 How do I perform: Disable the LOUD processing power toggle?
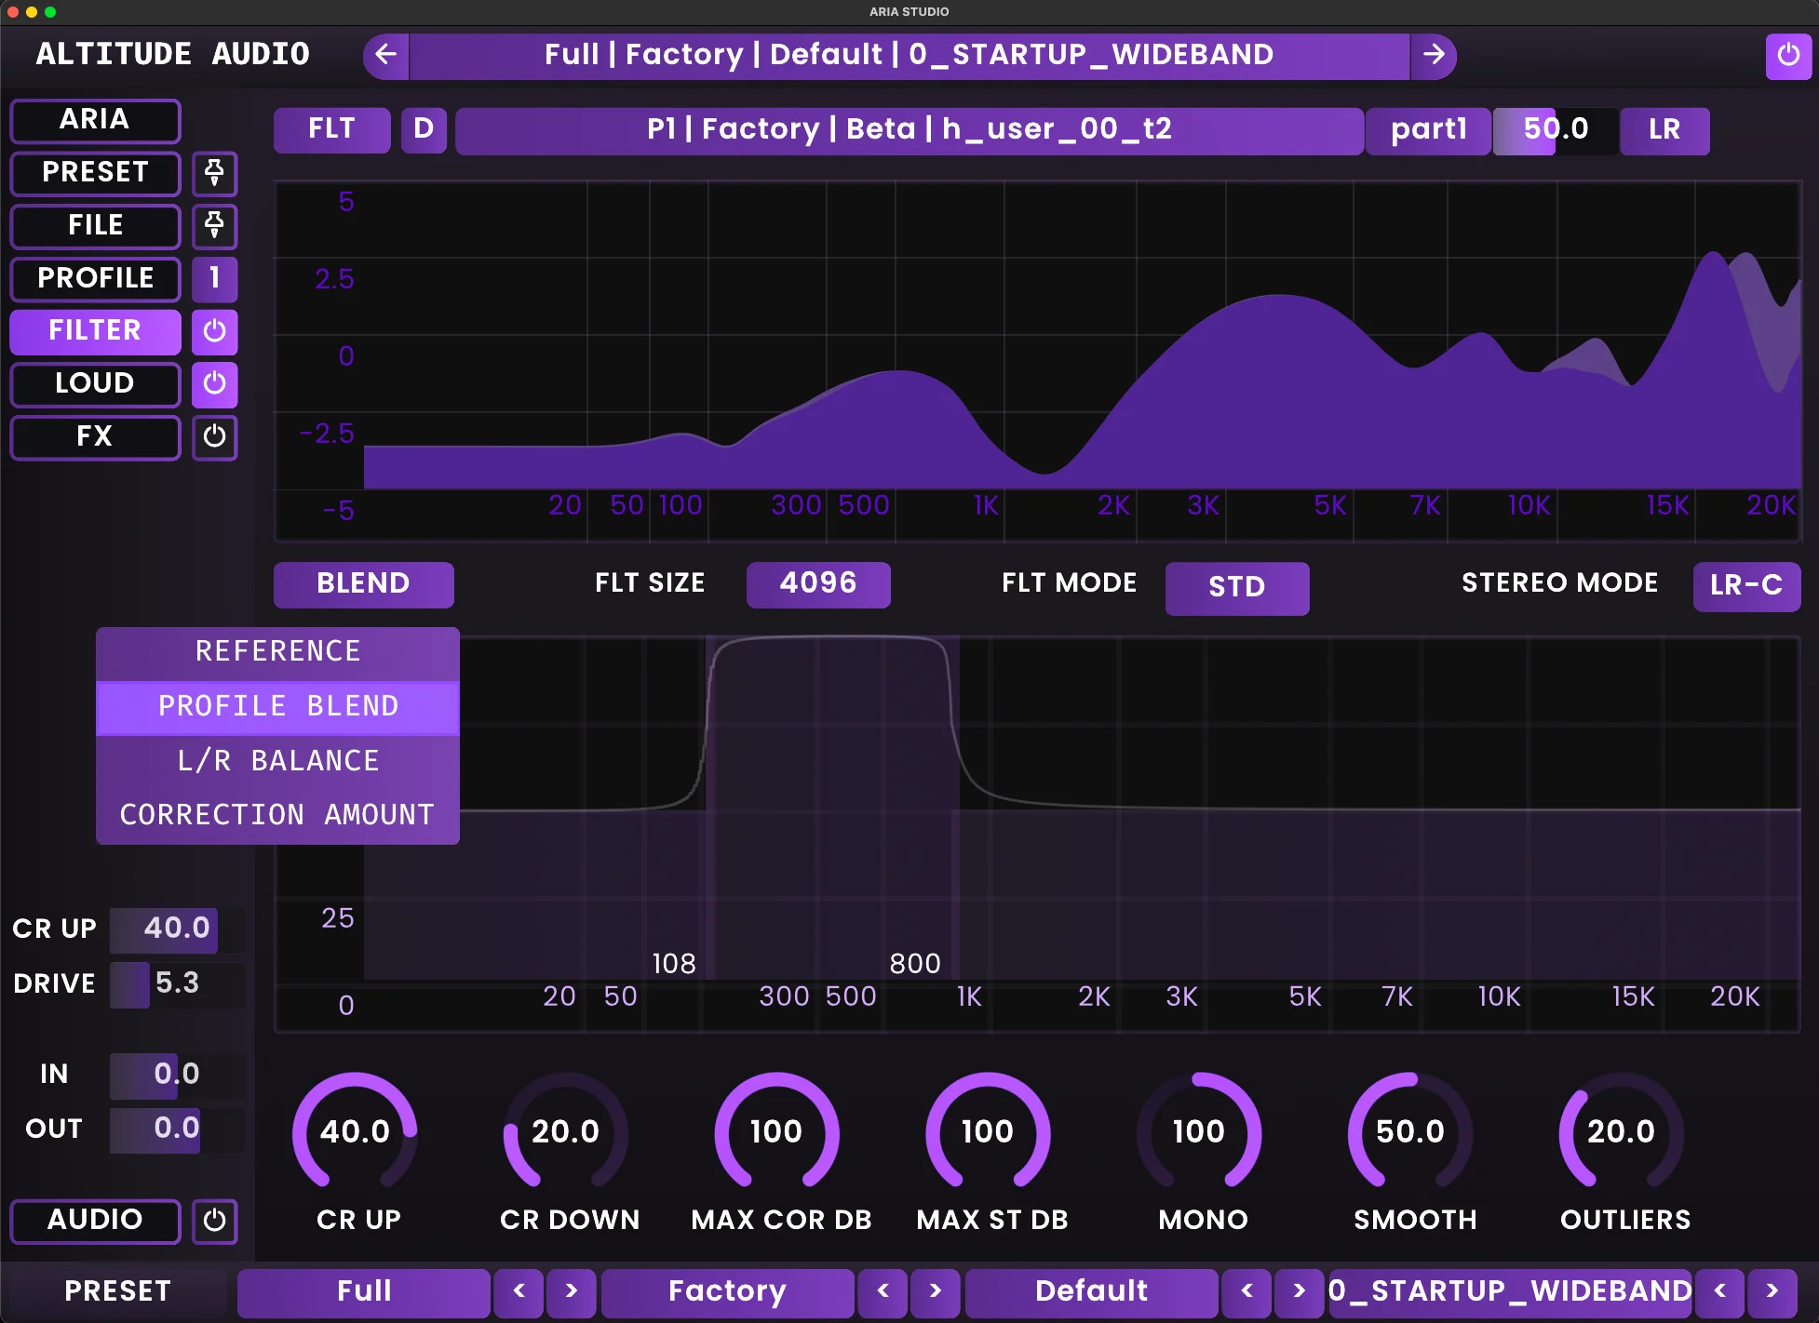(214, 384)
